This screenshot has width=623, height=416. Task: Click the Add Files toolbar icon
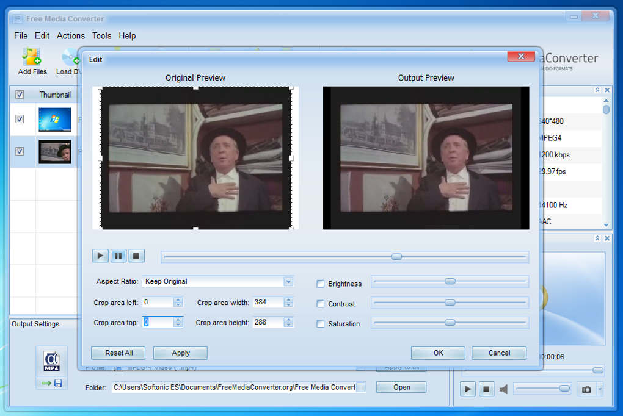pyautogui.click(x=32, y=57)
